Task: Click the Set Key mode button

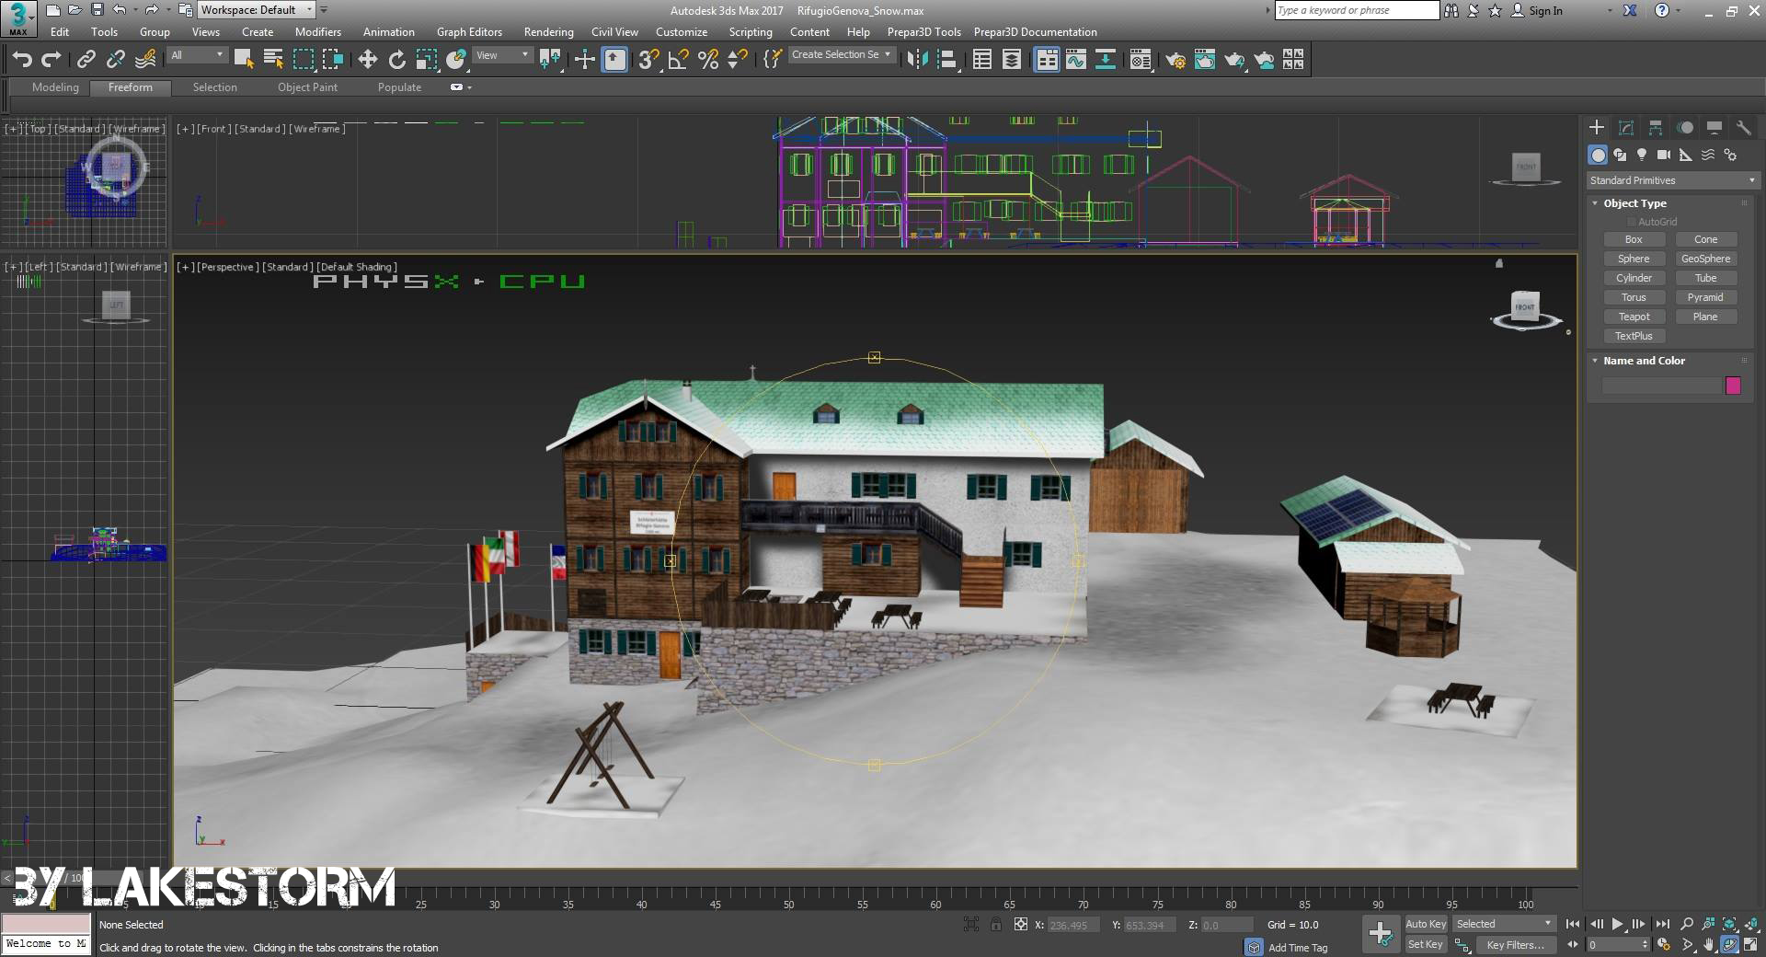Action: point(1426,944)
